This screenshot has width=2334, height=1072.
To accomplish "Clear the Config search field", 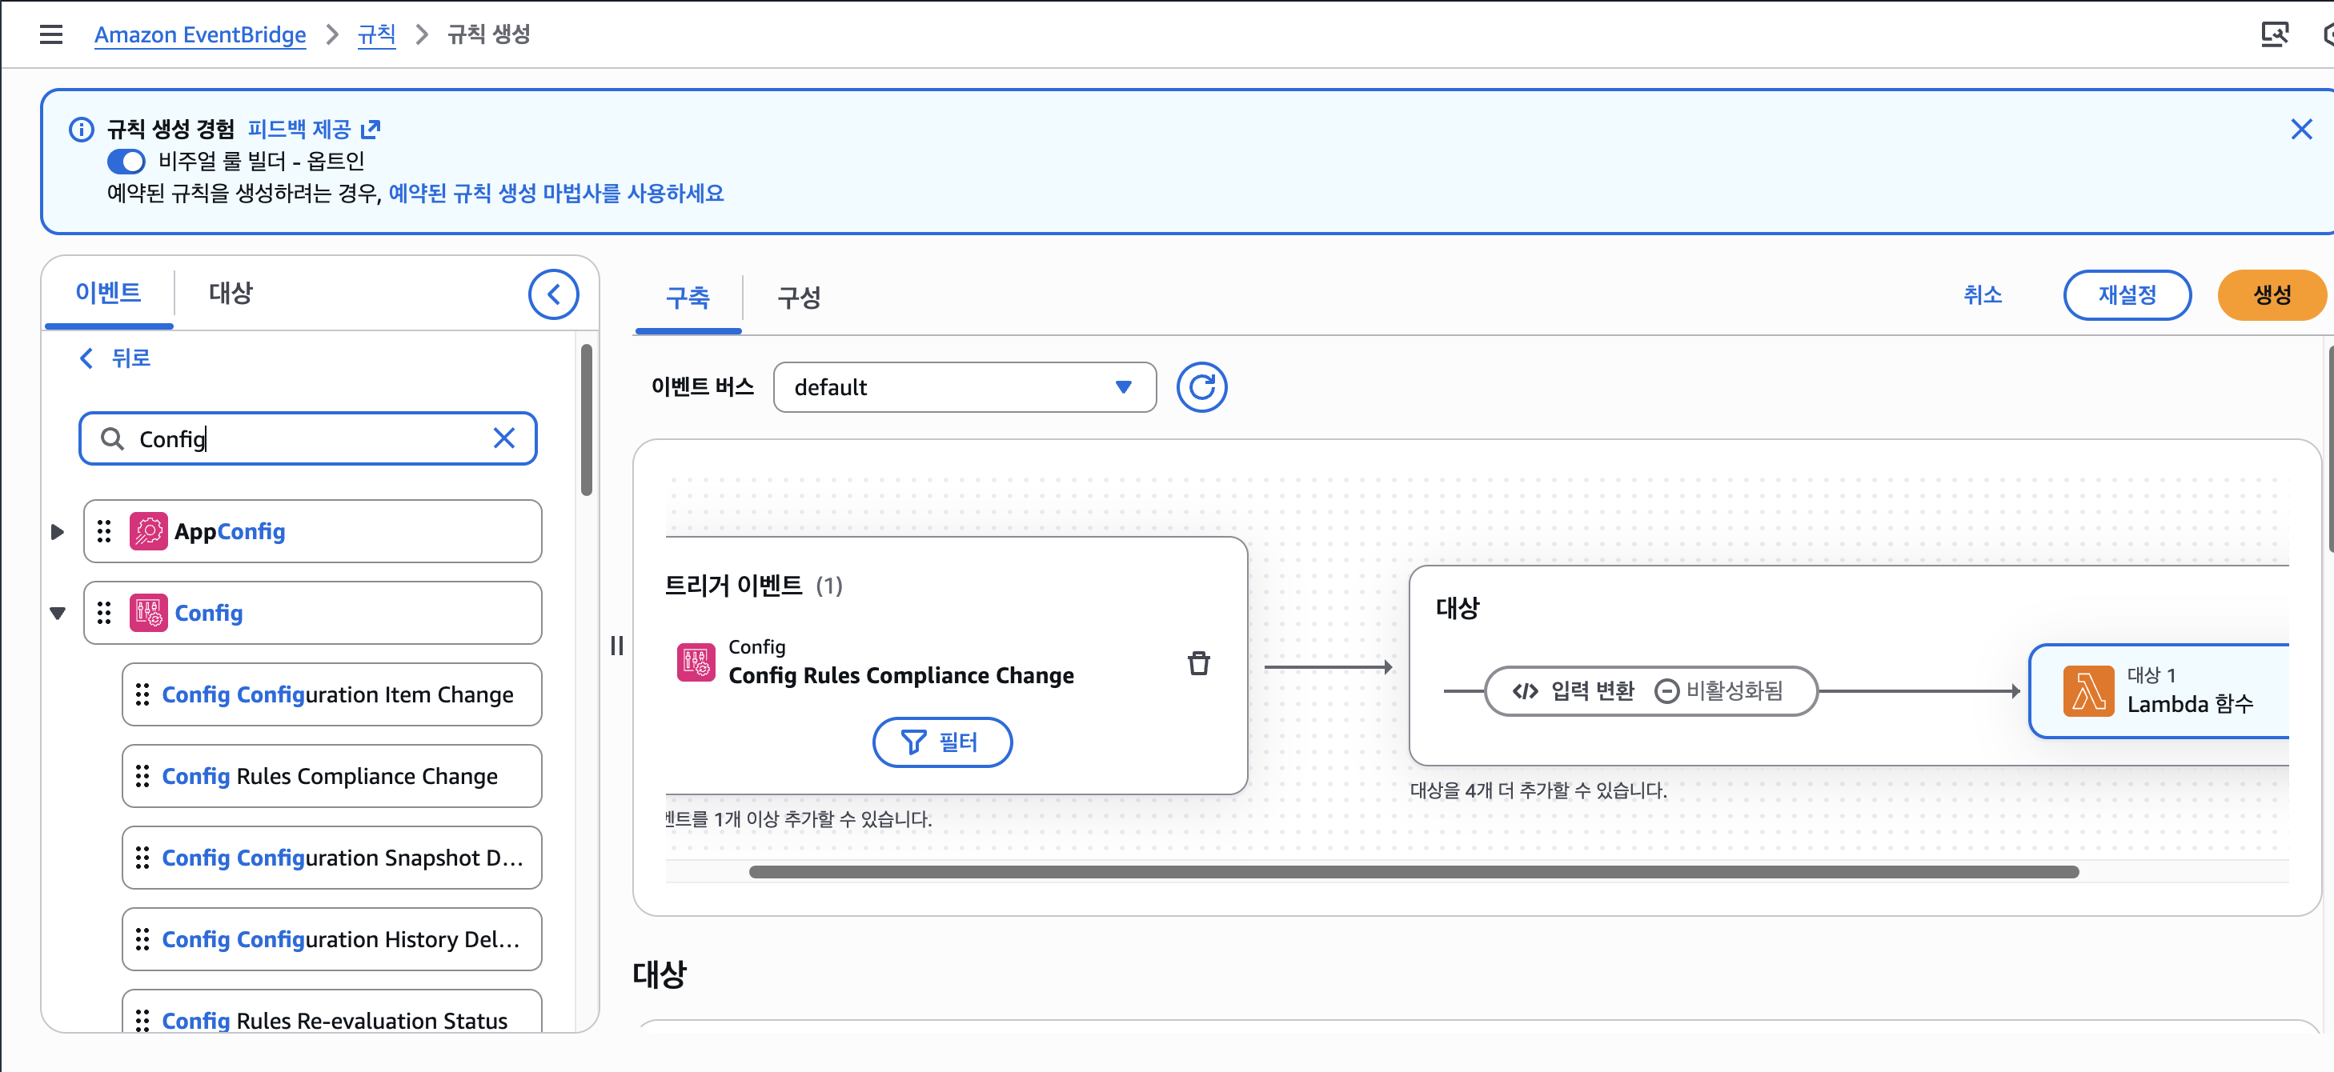I will [x=503, y=439].
